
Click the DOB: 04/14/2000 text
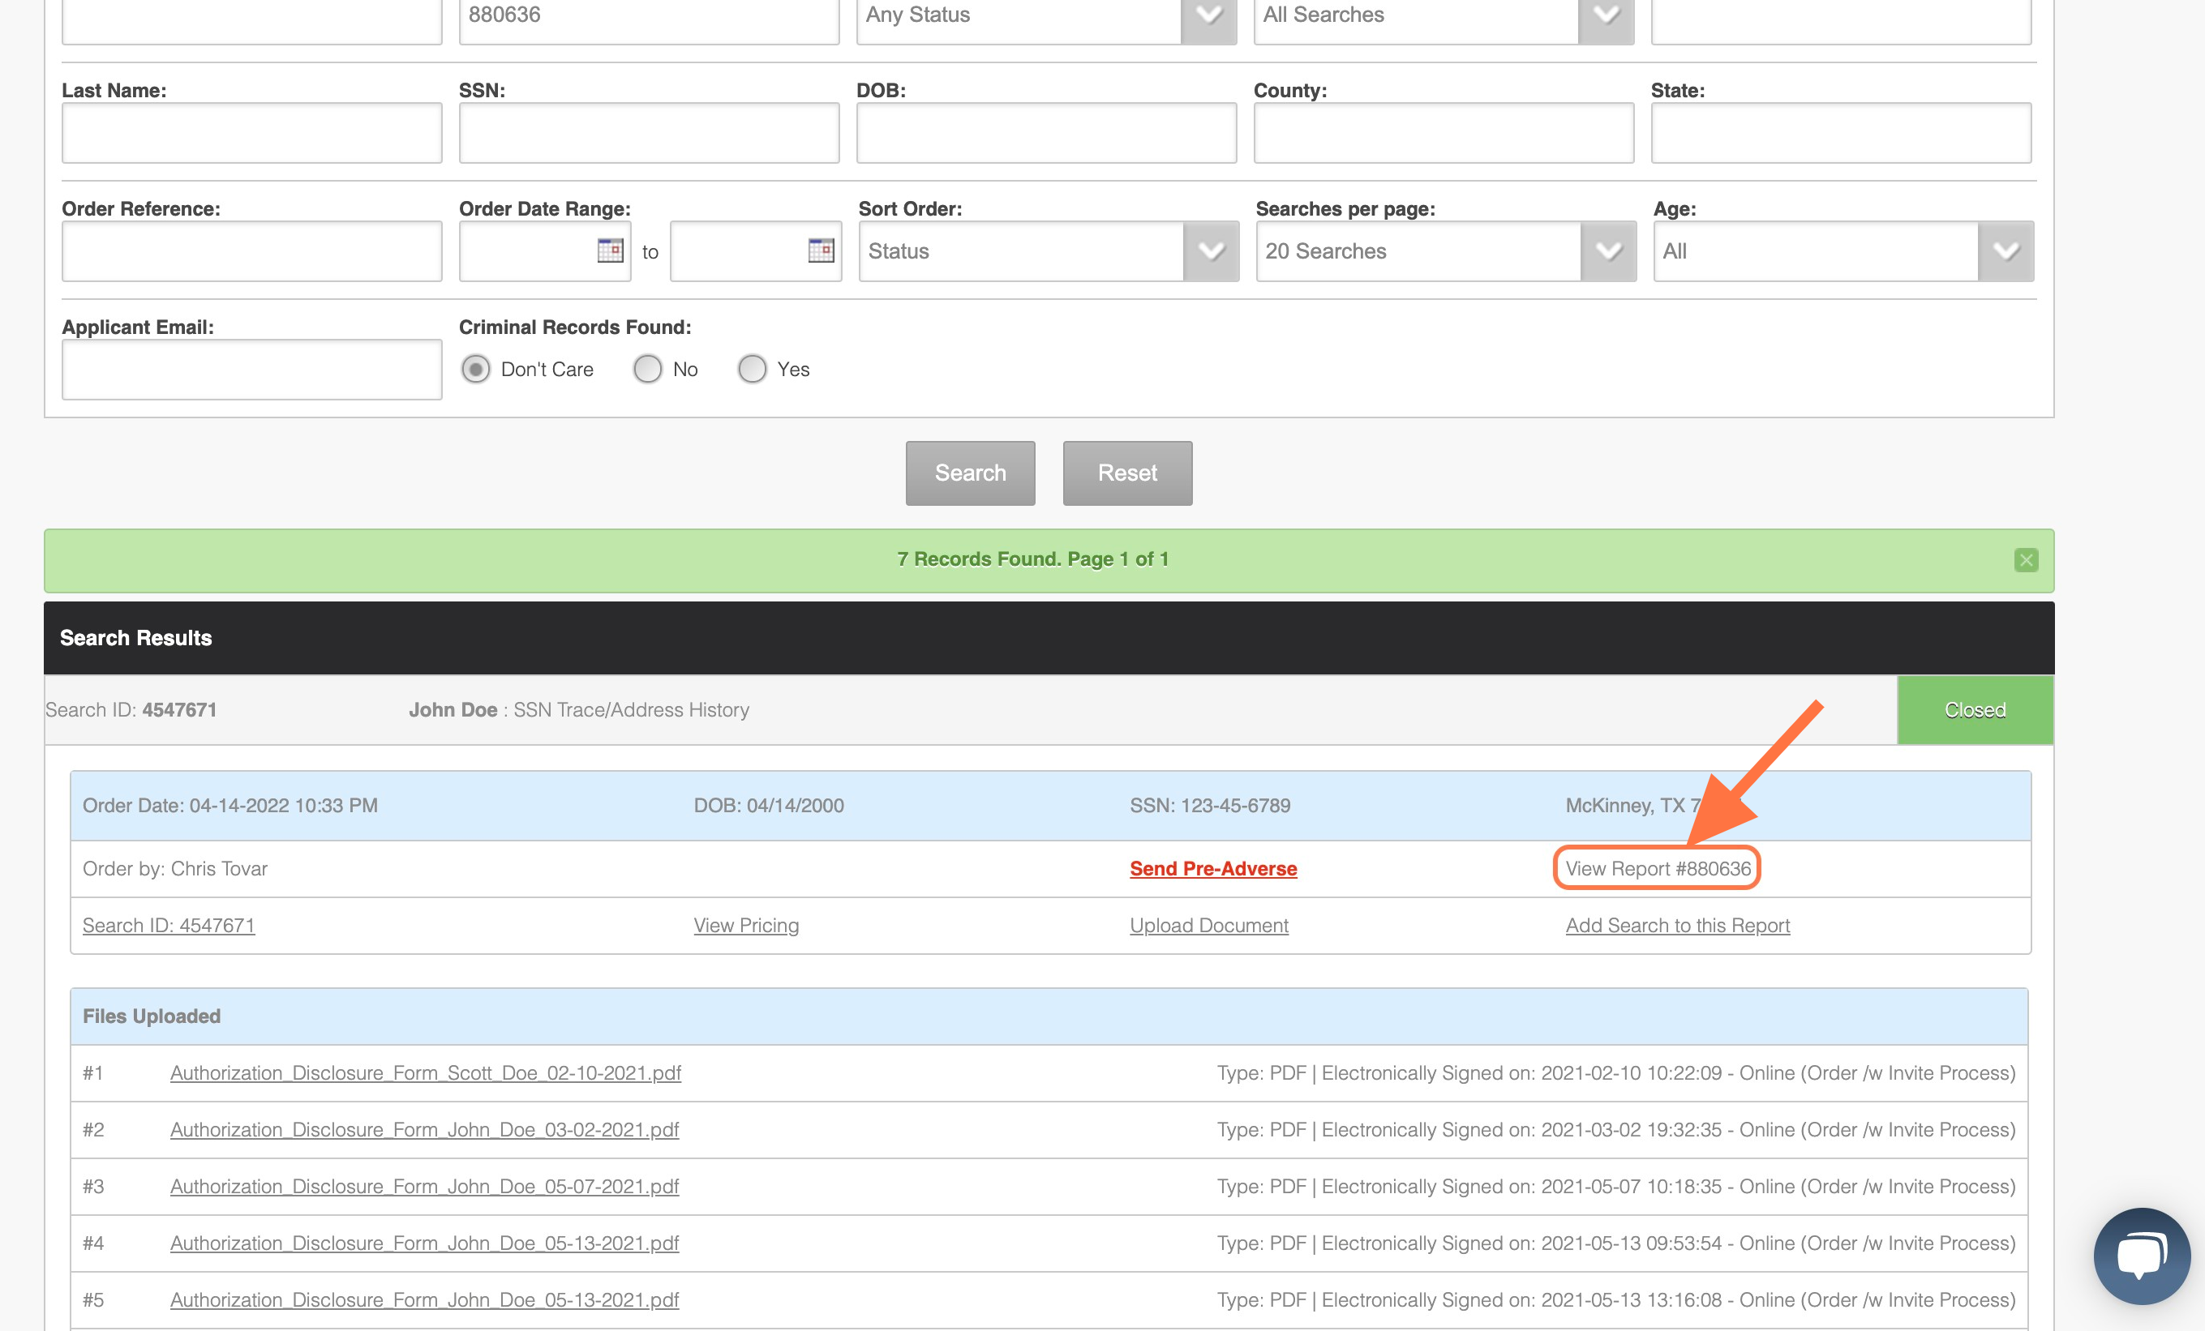(x=769, y=806)
